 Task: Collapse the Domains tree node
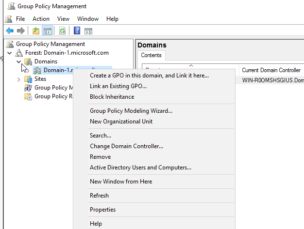18,61
